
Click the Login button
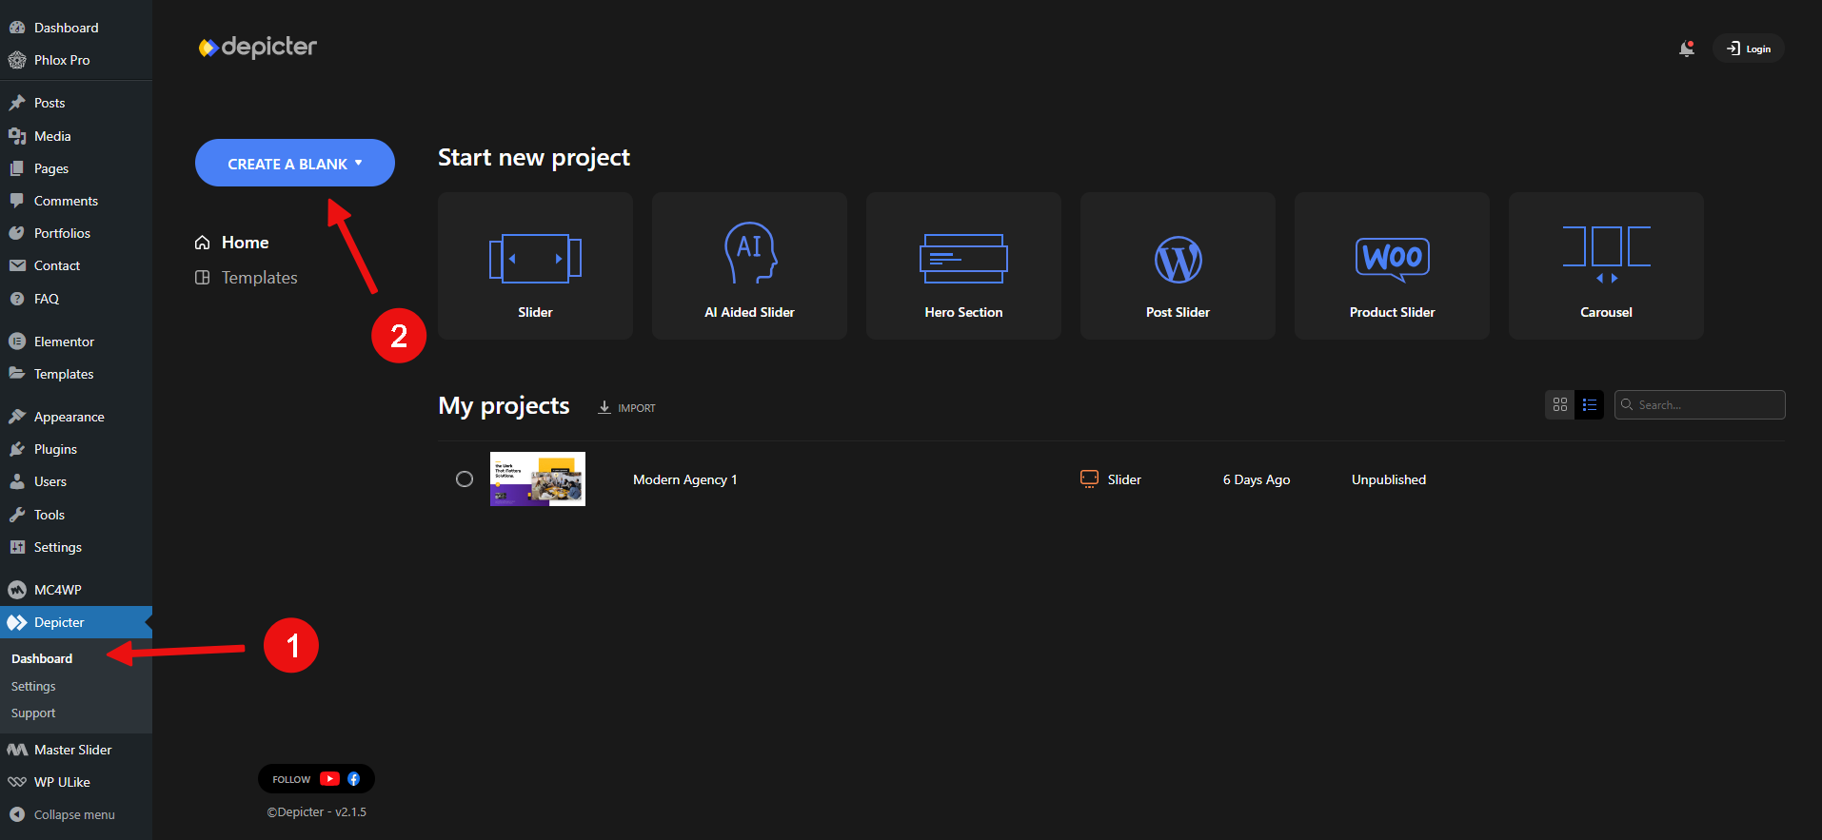pos(1749,49)
